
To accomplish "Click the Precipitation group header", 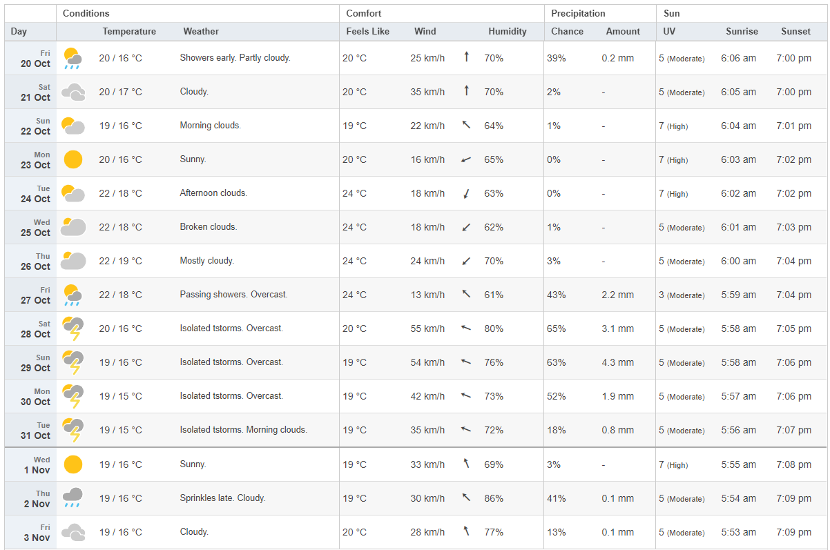I will [x=578, y=14].
